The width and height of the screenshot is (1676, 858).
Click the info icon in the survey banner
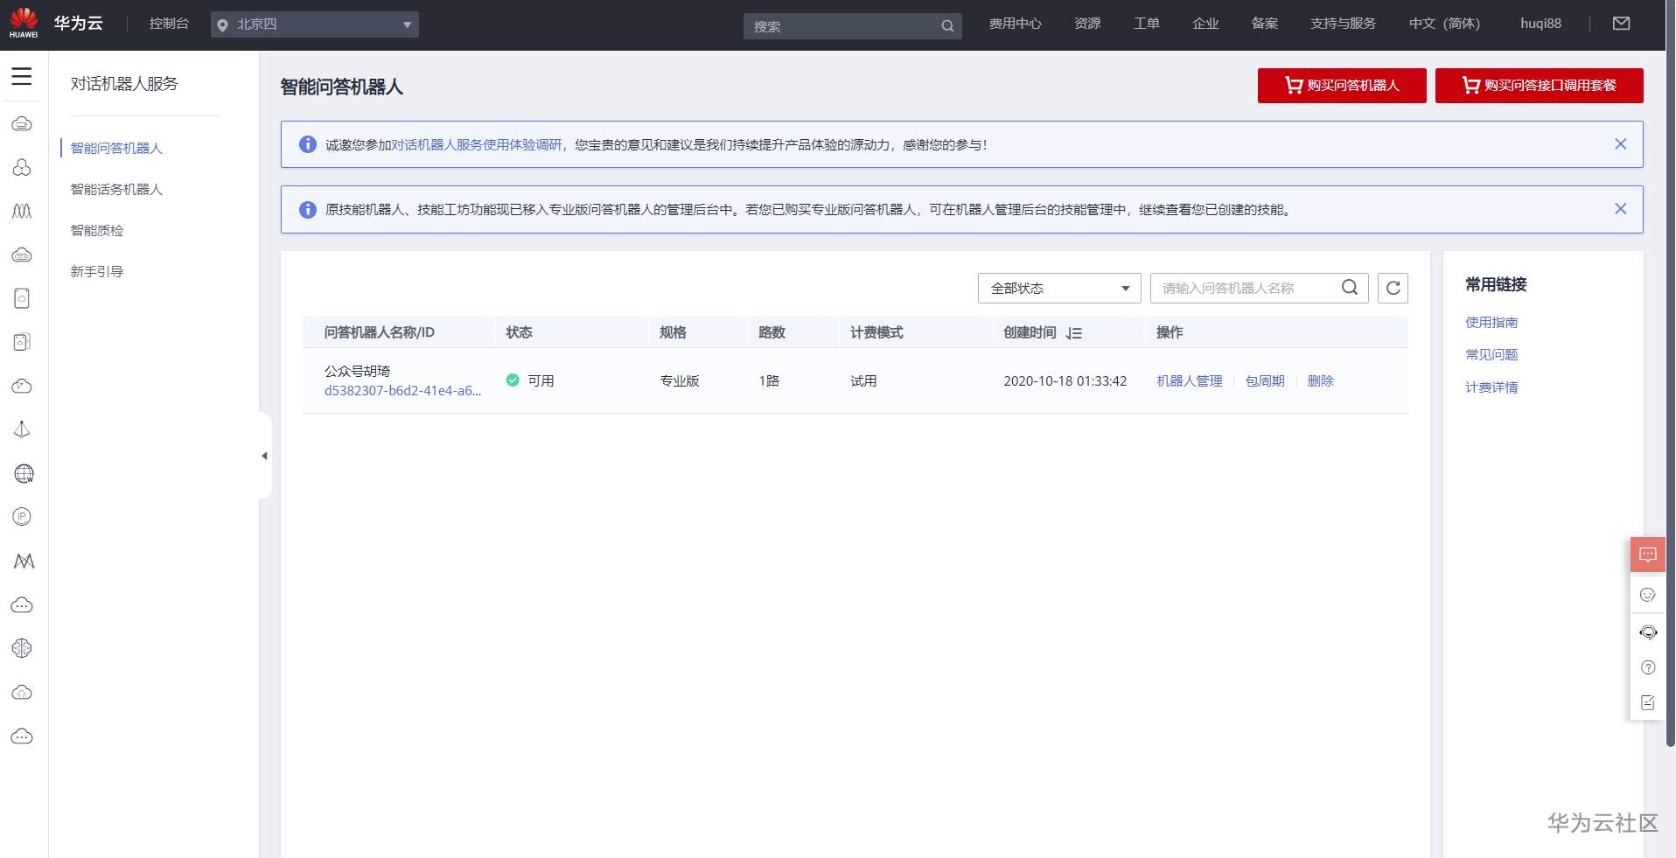(307, 144)
